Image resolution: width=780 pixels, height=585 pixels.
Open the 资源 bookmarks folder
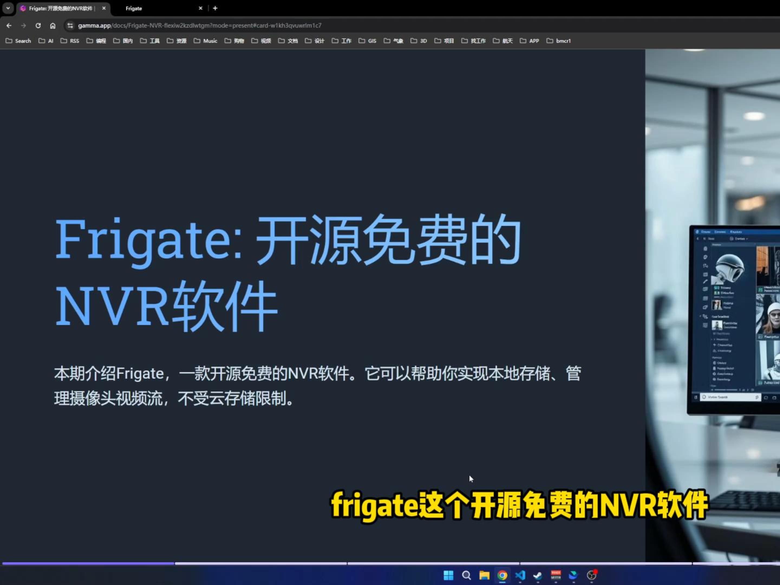pyautogui.click(x=177, y=41)
